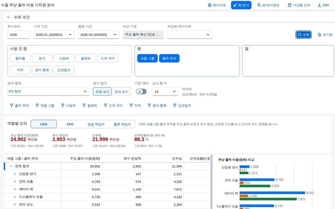
Task: Collapse the 조회 조건 section
Action: pyautogui.click(x=8, y=17)
